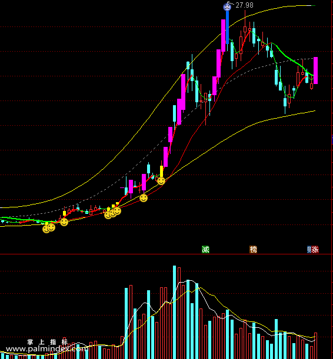The image size is (333, 359).
Task: Click the blue sad face at peak
Action: pyautogui.click(x=227, y=6)
